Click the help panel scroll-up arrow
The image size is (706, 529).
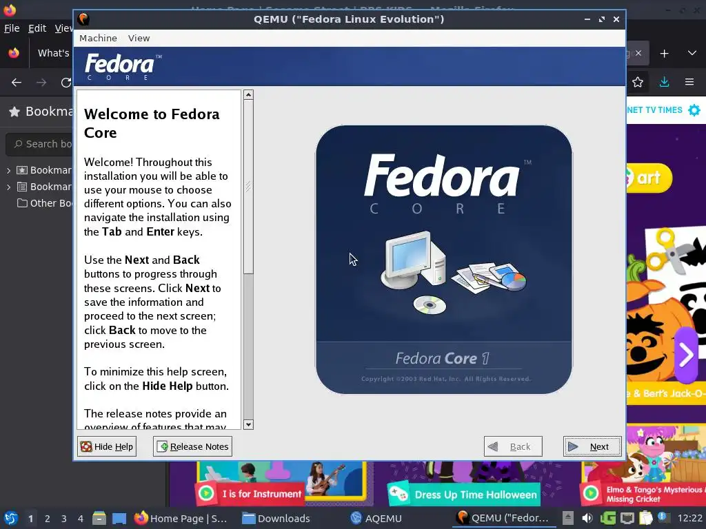(248, 95)
